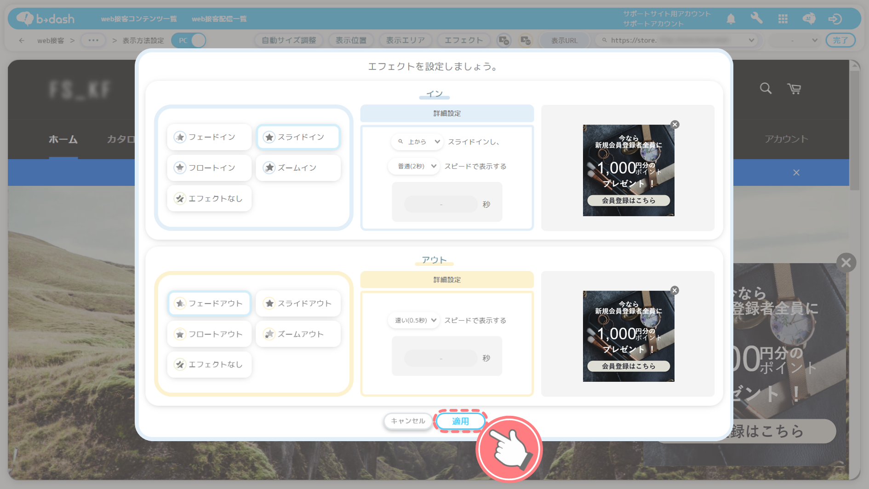Open the dropdown left of 完了
The width and height of the screenshot is (869, 489).
click(794, 40)
